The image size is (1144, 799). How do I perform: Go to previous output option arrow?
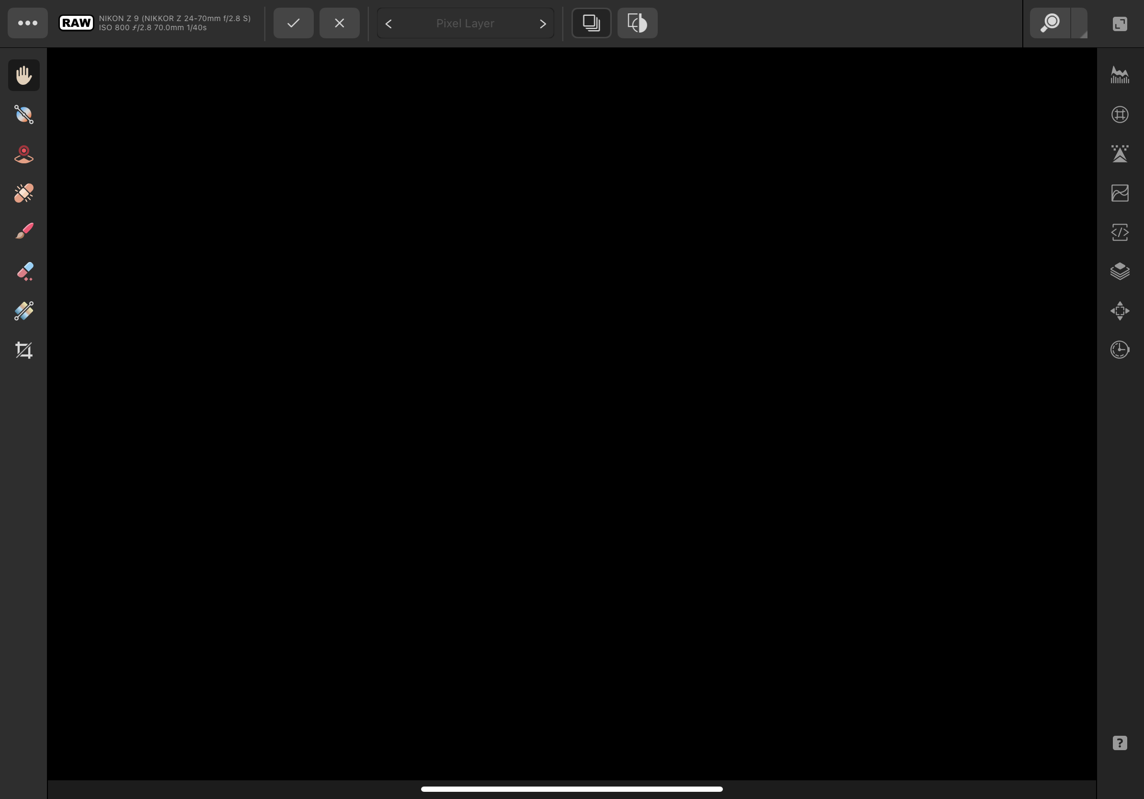(x=389, y=23)
